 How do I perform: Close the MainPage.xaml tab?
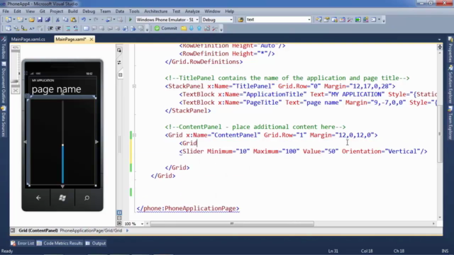pyautogui.click(x=92, y=40)
